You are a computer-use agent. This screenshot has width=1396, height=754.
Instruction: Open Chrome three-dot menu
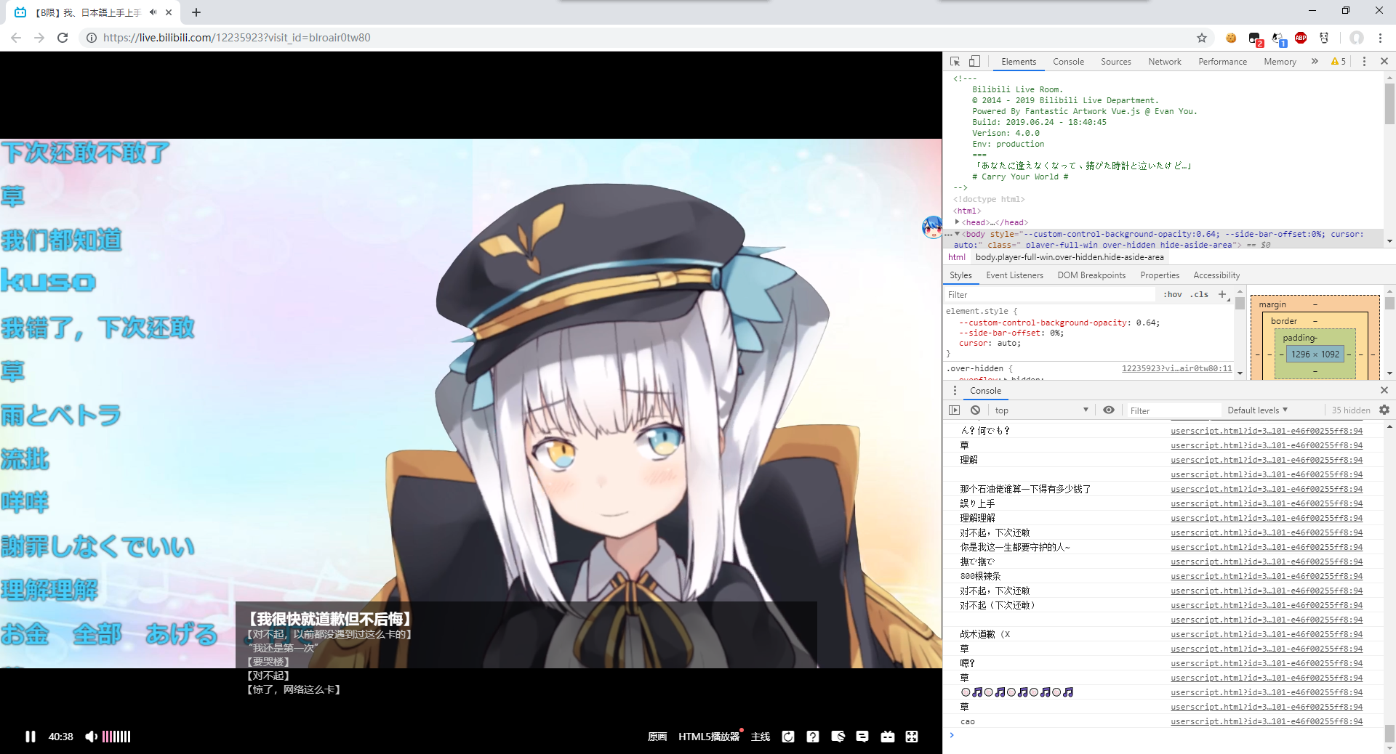[1380, 38]
